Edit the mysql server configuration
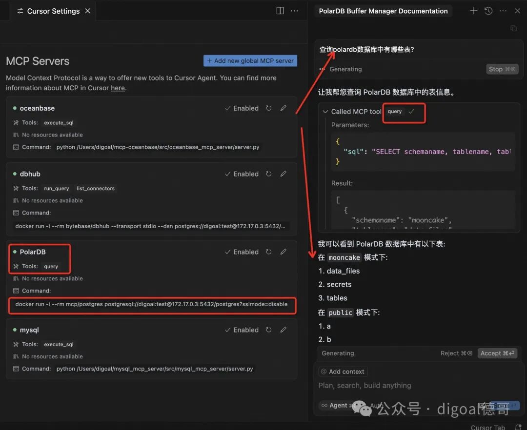Image resolution: width=527 pixels, height=430 pixels. tap(284, 330)
